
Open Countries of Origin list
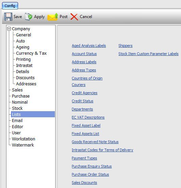87,78
